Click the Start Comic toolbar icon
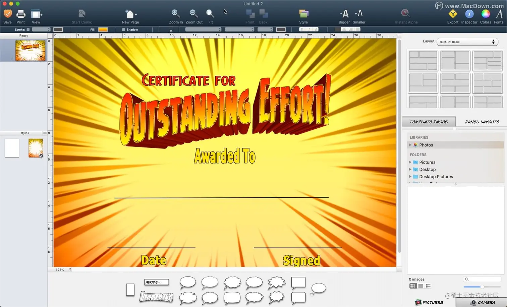The height and width of the screenshot is (307, 507). [82, 14]
